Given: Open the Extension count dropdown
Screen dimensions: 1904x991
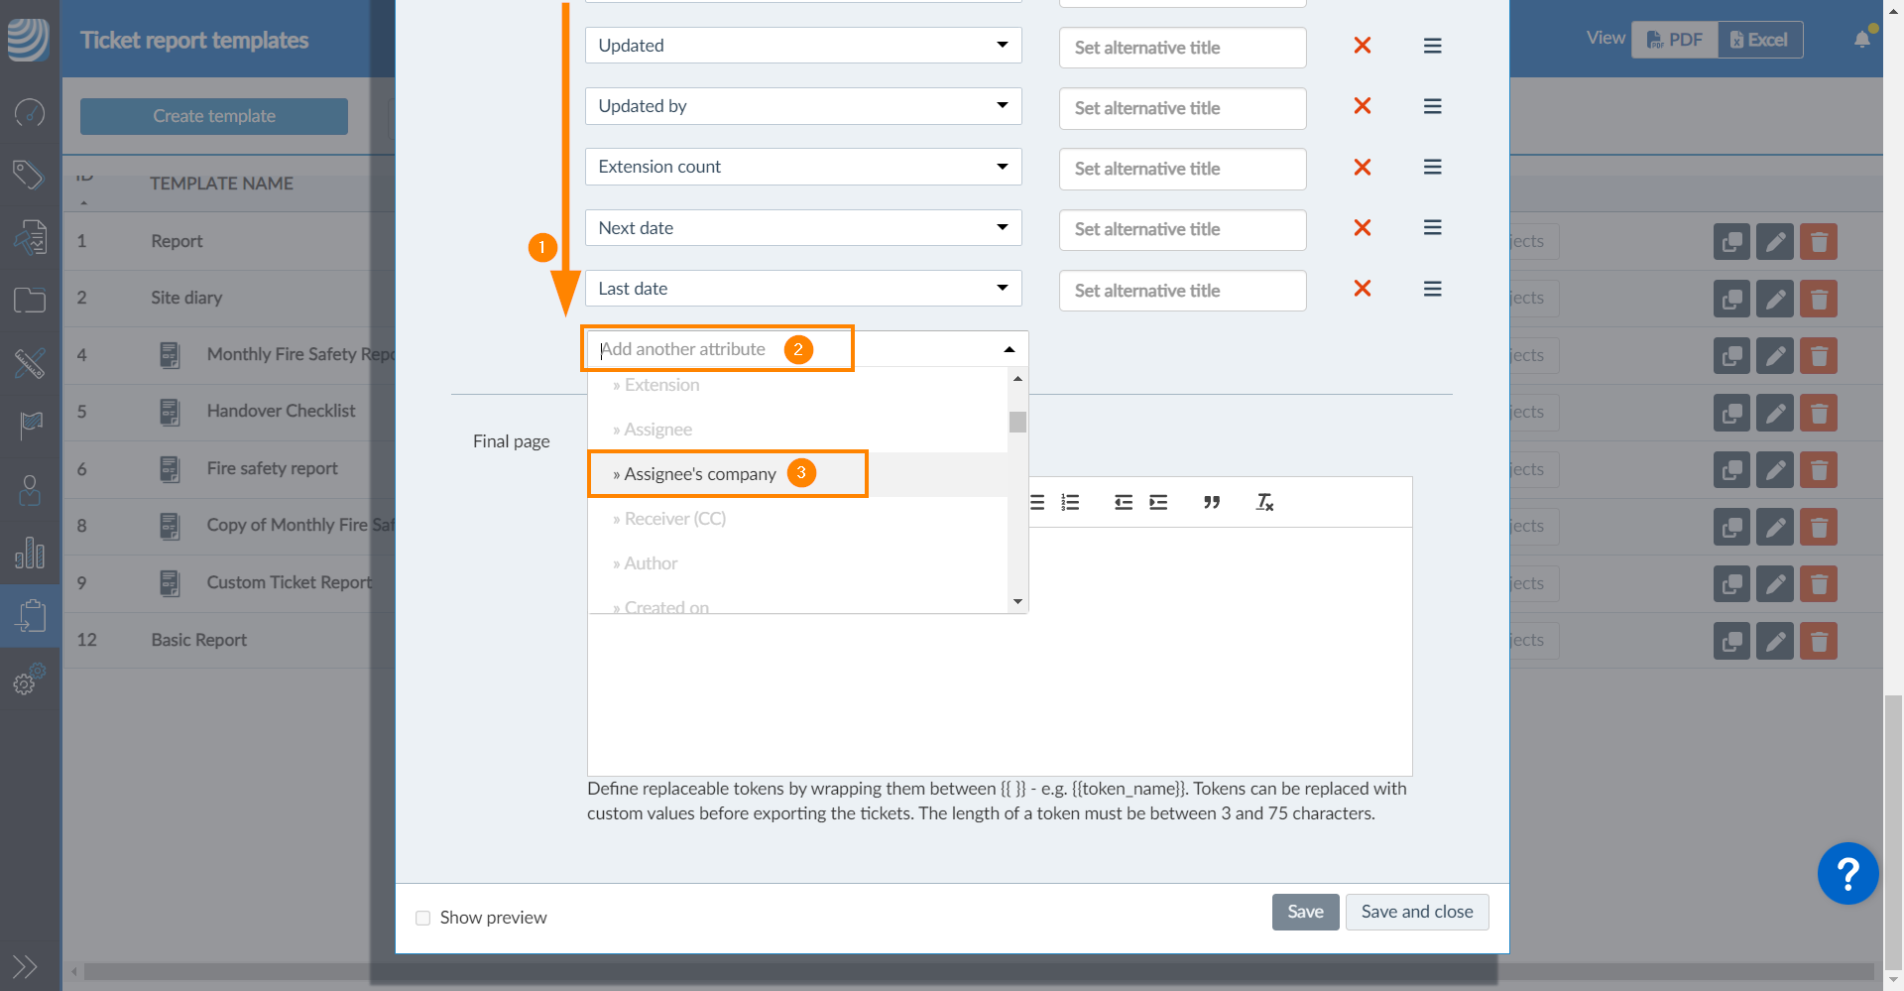Looking at the screenshot, I should [x=802, y=167].
